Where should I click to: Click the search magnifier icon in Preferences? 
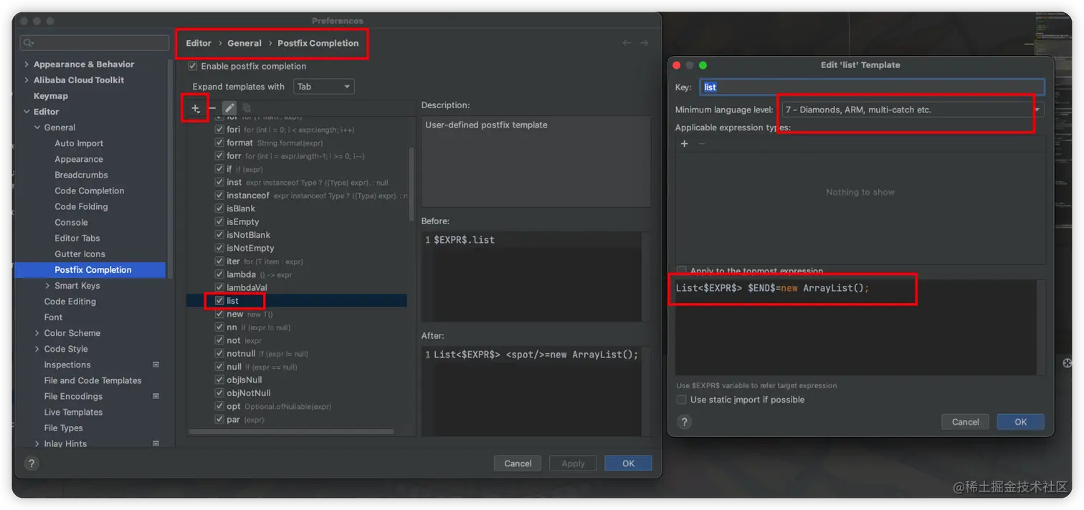[29, 44]
